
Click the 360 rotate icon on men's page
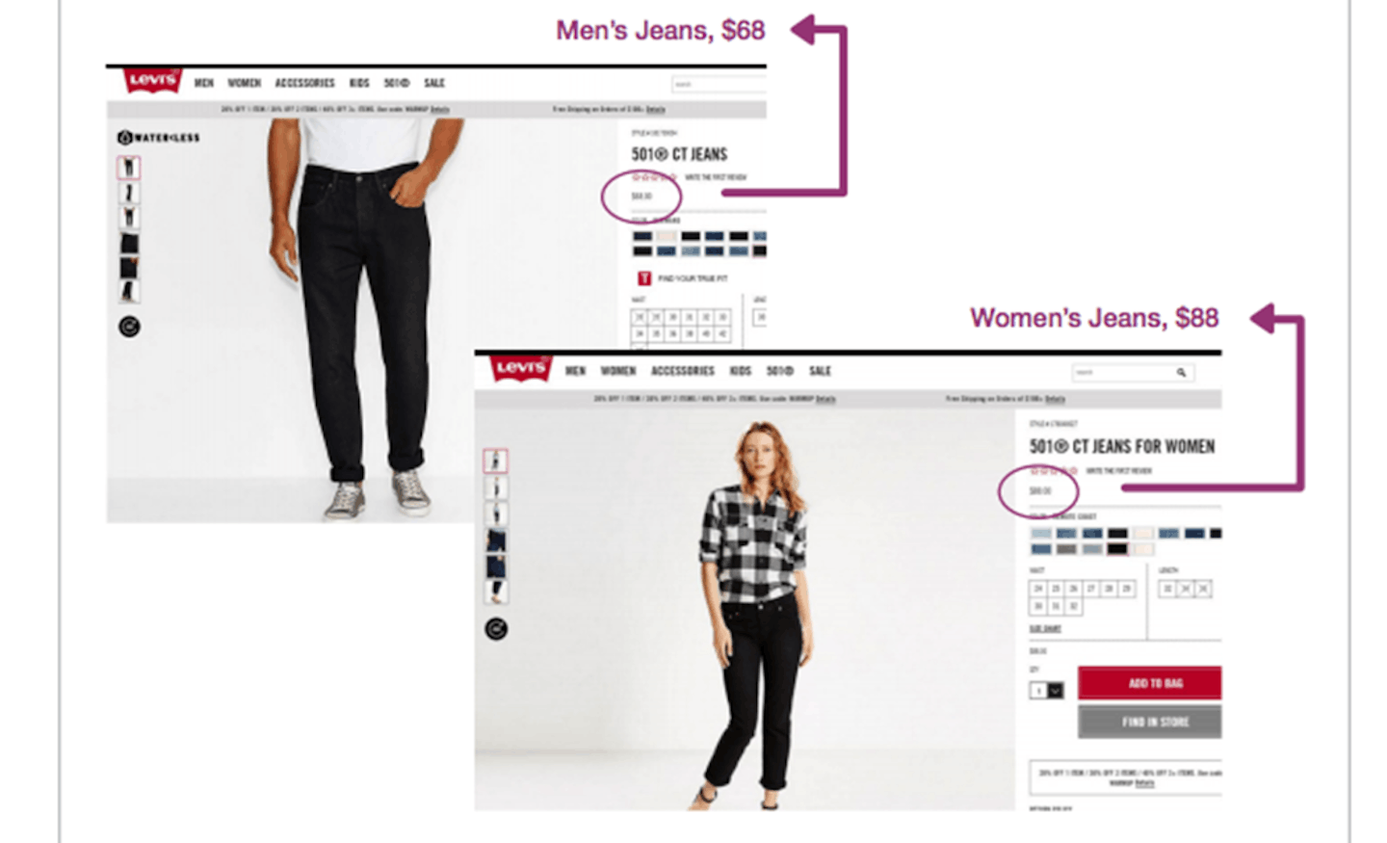click(129, 327)
